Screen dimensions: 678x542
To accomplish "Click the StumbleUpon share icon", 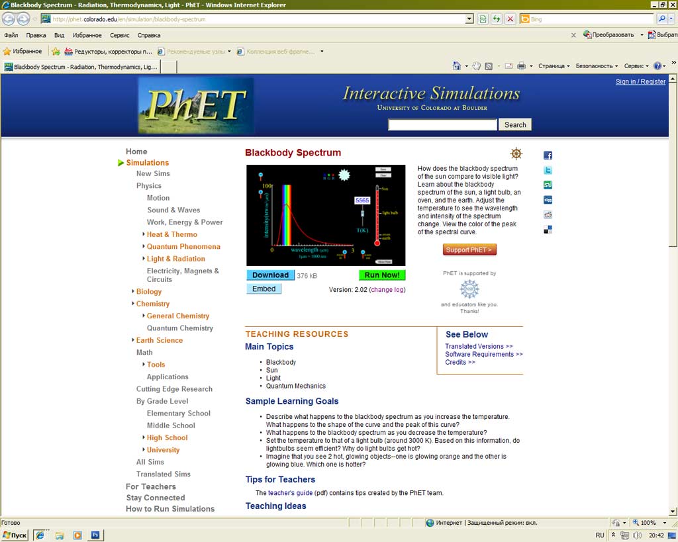I will pos(548,185).
